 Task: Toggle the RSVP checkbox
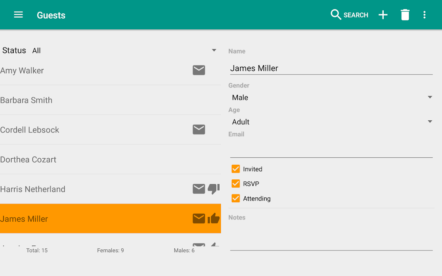coord(236,184)
